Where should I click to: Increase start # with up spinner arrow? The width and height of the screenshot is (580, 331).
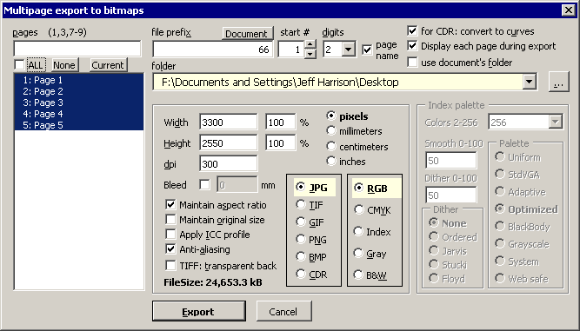310,44
